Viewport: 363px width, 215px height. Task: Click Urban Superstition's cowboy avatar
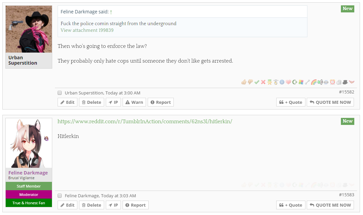coord(29,29)
